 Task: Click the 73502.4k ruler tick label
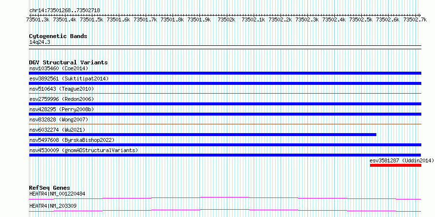(334, 20)
